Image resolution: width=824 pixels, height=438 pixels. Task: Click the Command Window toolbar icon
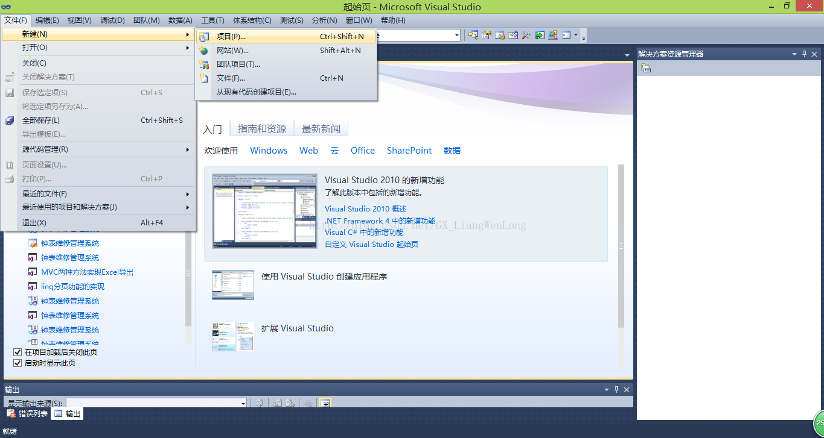click(566, 35)
